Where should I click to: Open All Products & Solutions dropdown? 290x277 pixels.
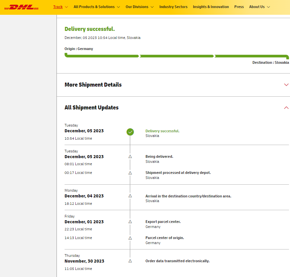(x=97, y=7)
